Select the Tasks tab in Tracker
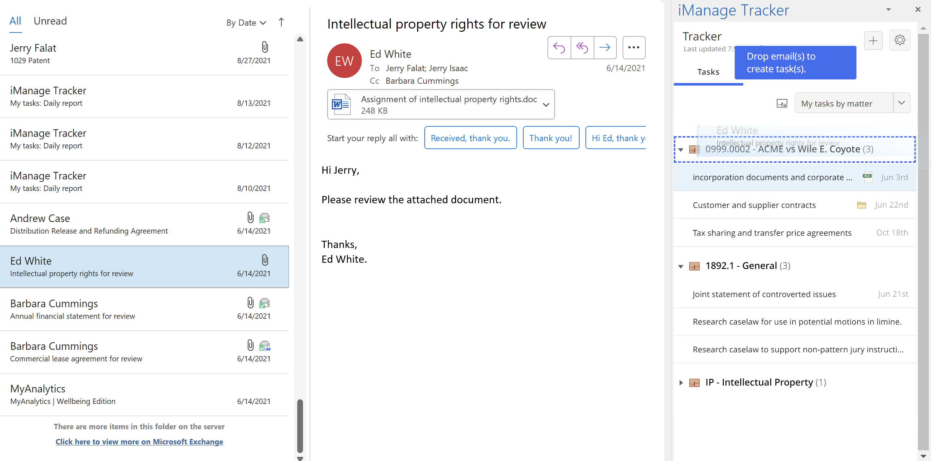 708,72
